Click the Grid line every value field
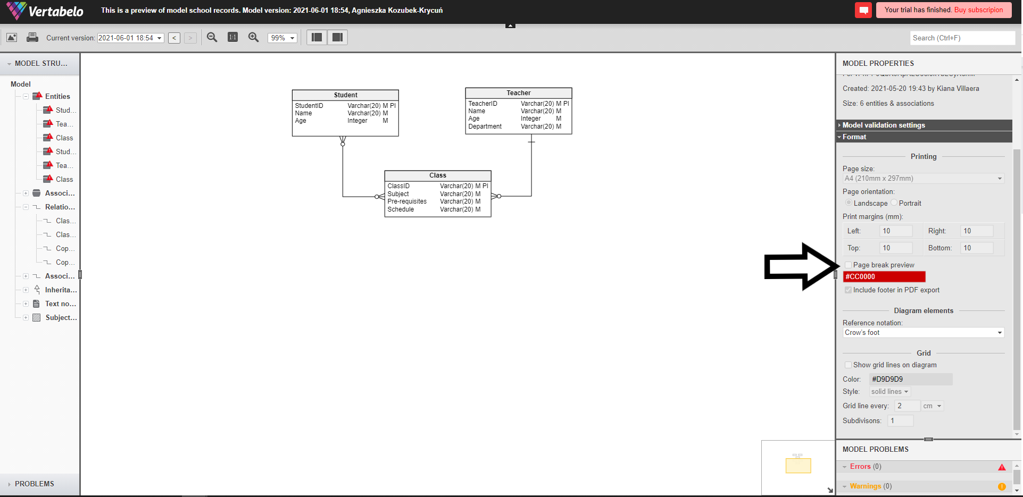The height and width of the screenshot is (497, 1023). pyautogui.click(x=907, y=406)
